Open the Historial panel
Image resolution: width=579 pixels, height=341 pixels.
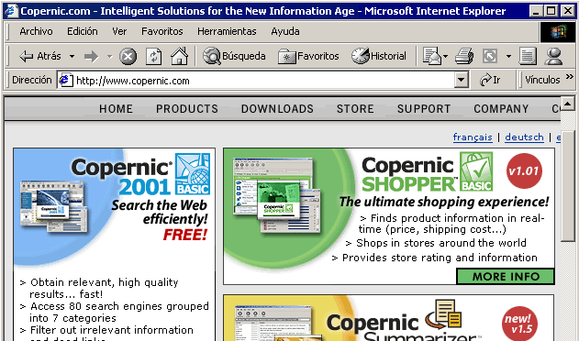click(x=379, y=56)
